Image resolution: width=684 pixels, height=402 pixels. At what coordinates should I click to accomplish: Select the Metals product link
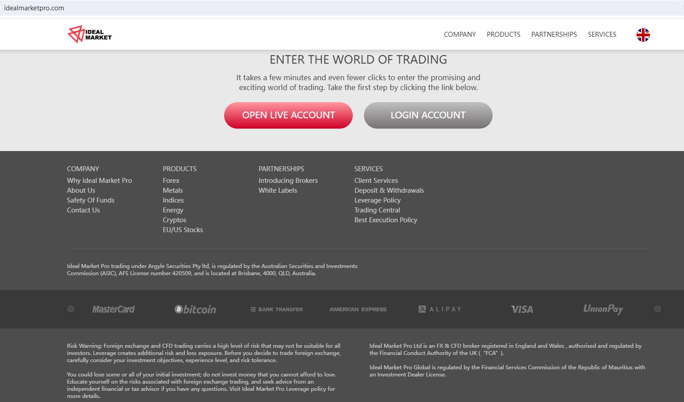[x=173, y=190]
